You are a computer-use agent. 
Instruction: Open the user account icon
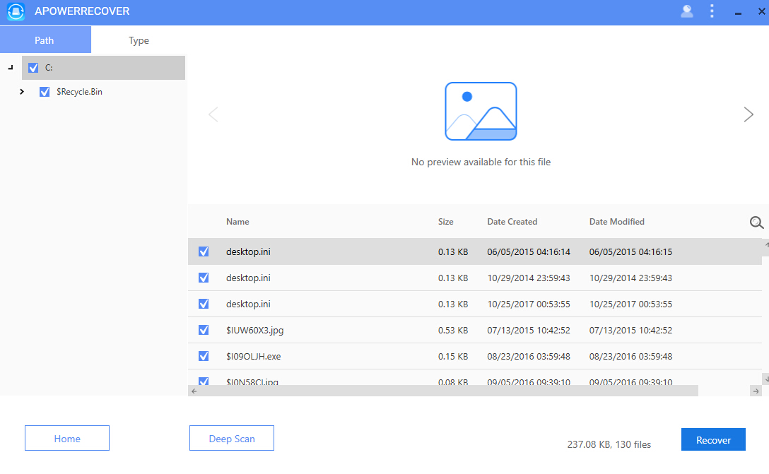point(687,11)
